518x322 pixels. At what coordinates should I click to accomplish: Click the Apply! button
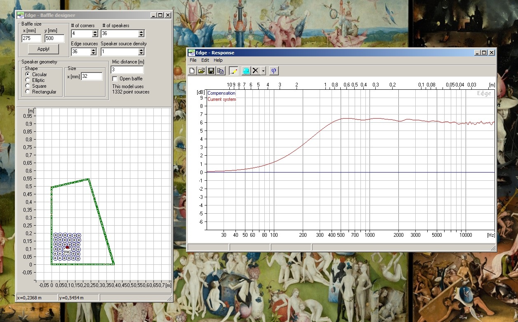click(43, 49)
